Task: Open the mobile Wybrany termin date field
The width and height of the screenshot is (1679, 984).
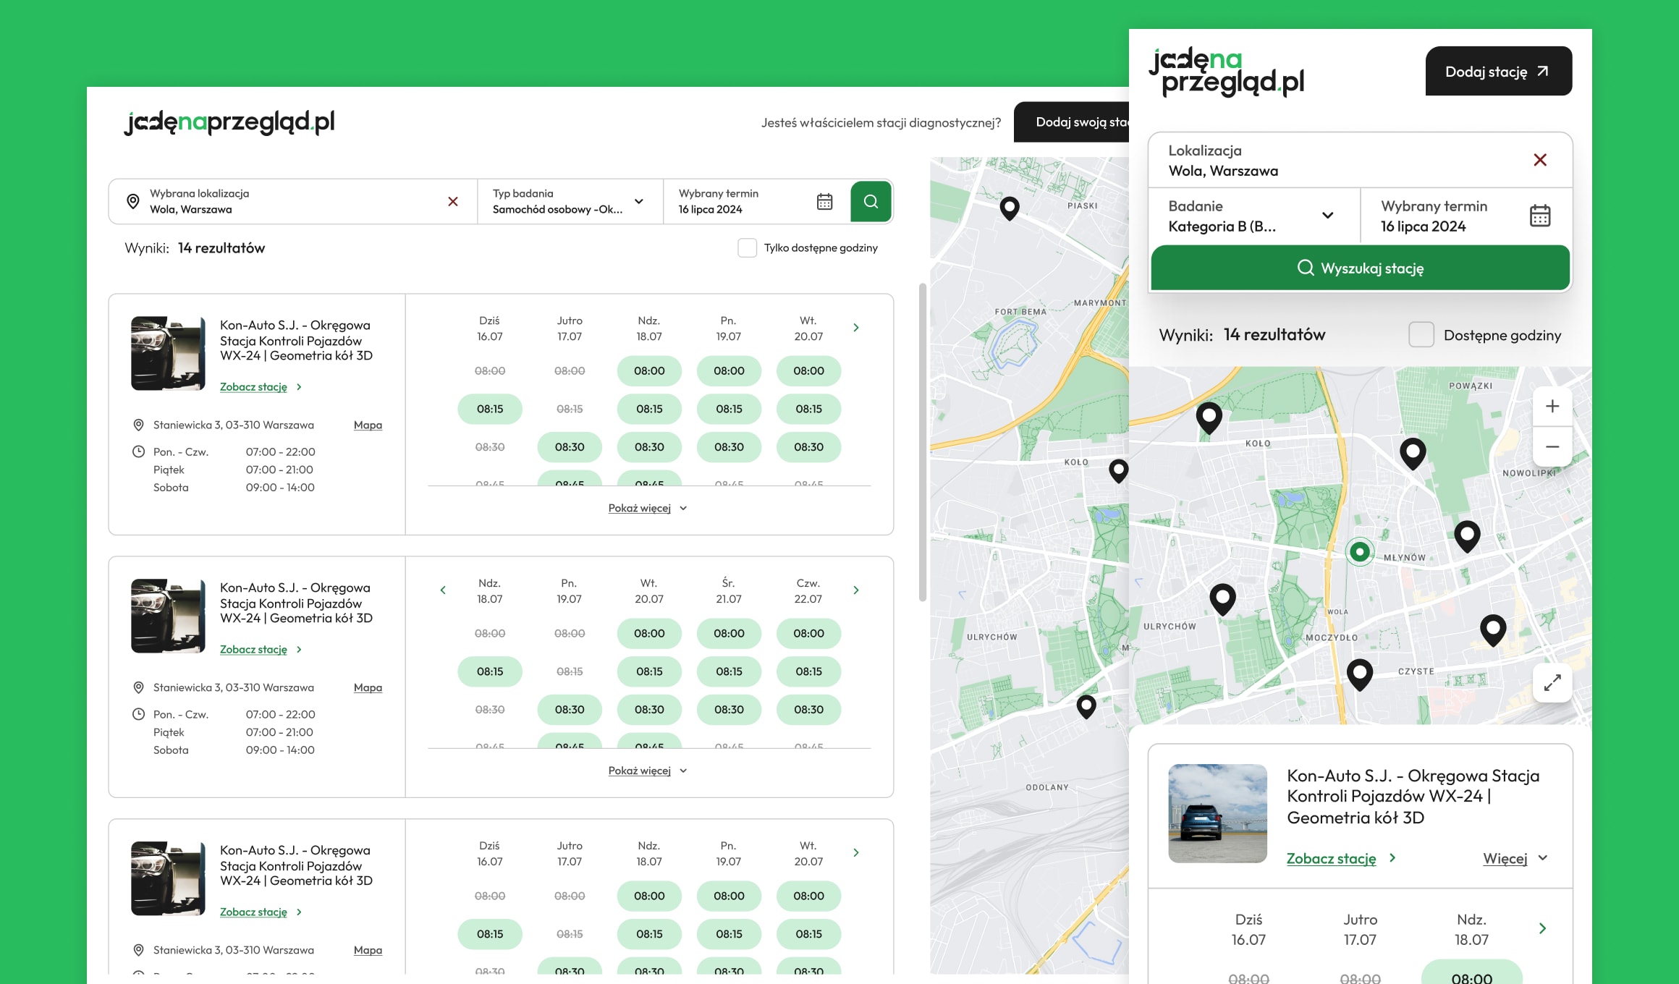Action: 1466,216
